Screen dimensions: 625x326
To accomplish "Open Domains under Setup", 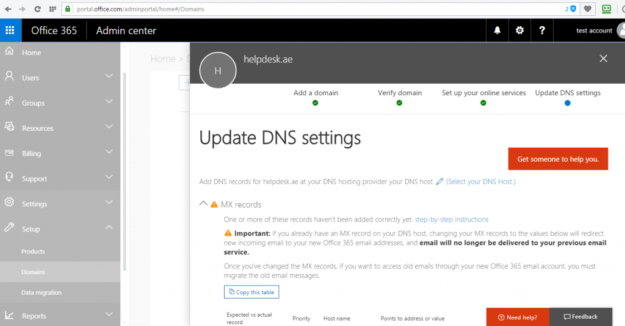I will tap(33, 272).
